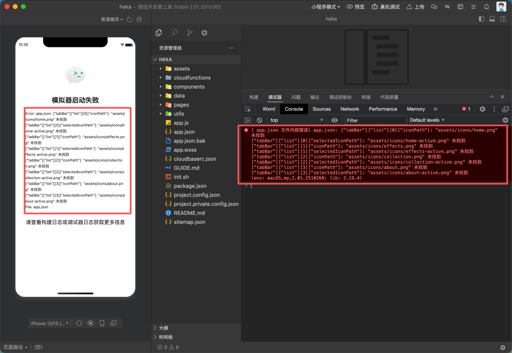The width and height of the screenshot is (512, 353).
Task: Click the 真机调试 debug button
Action: click(385, 7)
